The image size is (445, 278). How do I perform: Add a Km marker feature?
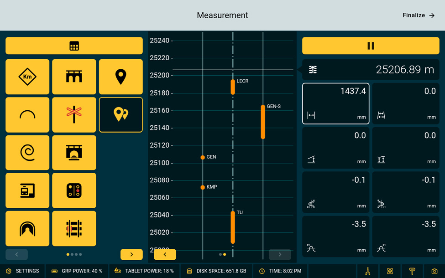click(x=27, y=77)
